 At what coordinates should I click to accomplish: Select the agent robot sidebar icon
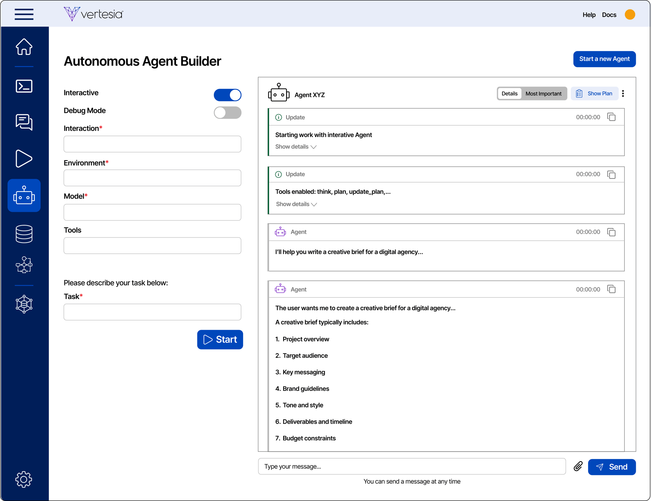[24, 195]
